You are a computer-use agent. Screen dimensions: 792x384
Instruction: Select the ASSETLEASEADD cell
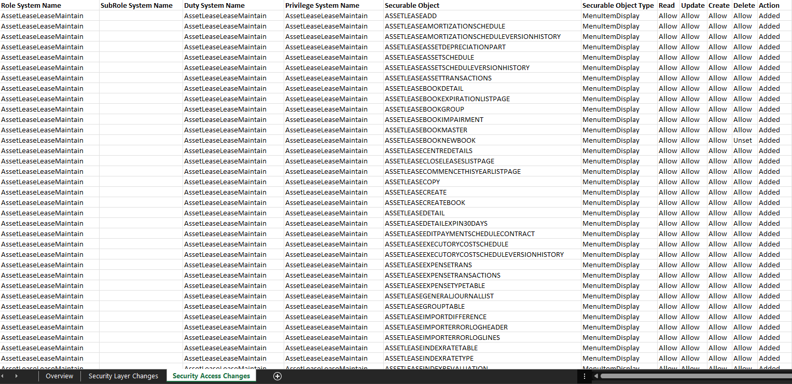410,16
